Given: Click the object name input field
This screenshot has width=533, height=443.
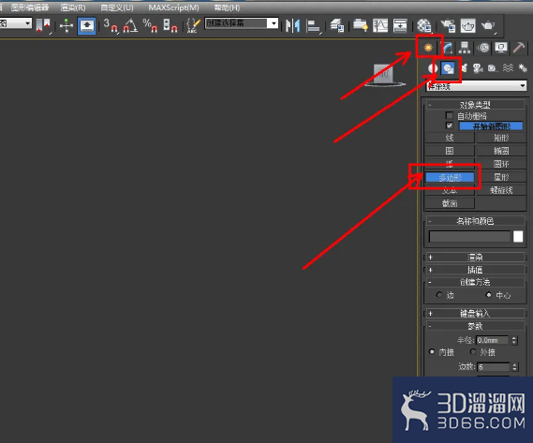Looking at the screenshot, I should [x=470, y=237].
